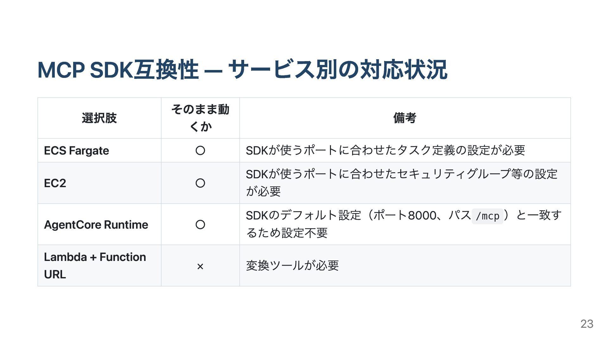608x342 pixels.
Task: Click the × mark for Lambda + Function URL
Action: 200,266
